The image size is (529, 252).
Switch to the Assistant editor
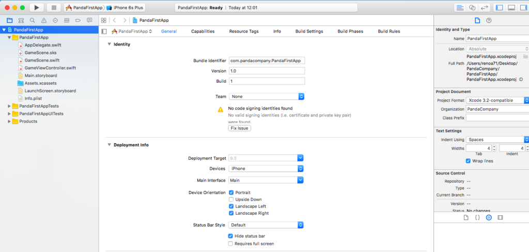tap(472, 7)
